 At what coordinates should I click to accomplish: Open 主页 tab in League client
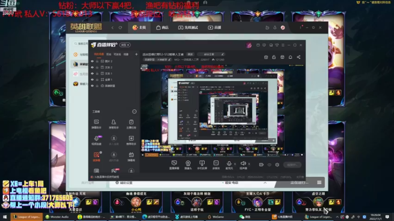click(139, 28)
